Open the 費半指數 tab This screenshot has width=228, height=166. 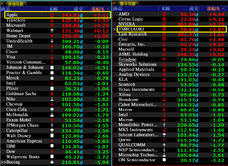click(x=128, y=4)
